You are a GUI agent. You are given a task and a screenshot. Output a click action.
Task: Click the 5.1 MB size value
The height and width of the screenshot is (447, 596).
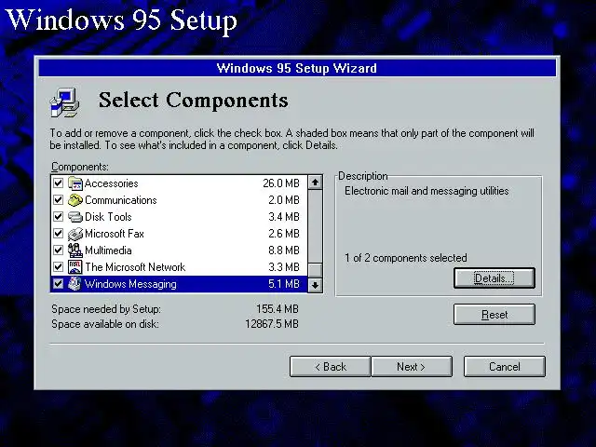tap(284, 284)
